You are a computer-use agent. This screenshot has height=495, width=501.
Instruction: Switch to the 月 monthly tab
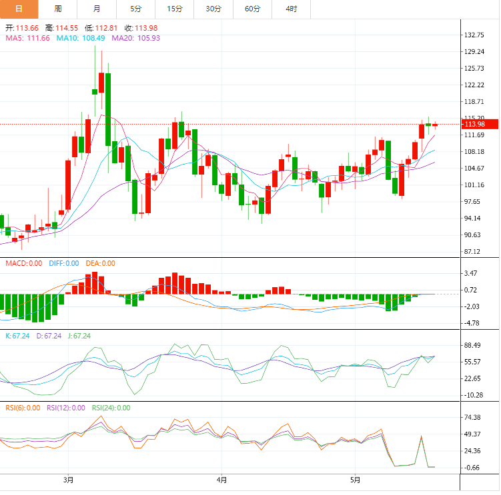(x=97, y=9)
